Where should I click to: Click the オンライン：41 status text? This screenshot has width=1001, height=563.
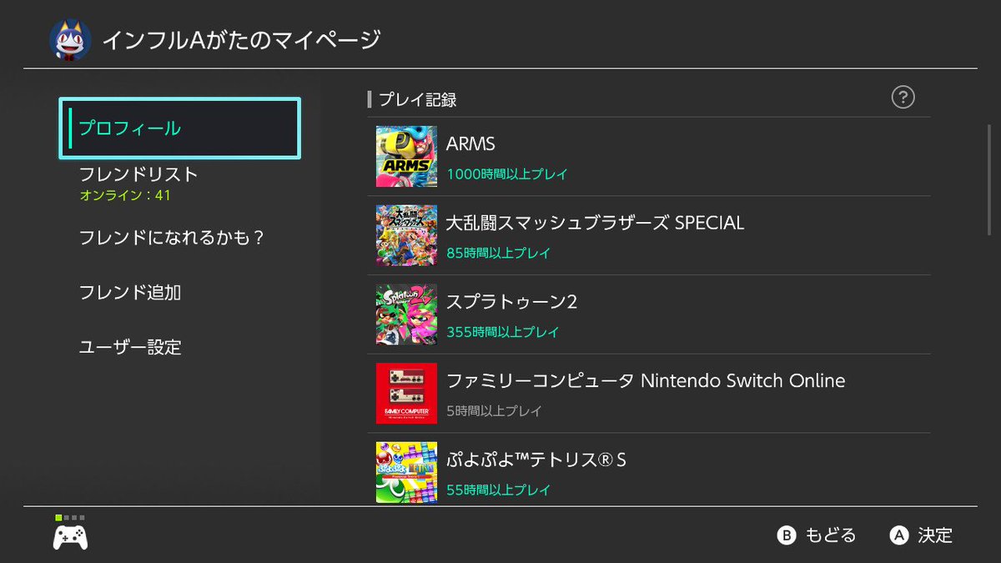click(125, 196)
